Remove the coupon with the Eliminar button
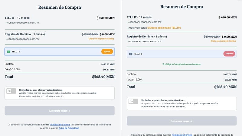 (229, 54)
